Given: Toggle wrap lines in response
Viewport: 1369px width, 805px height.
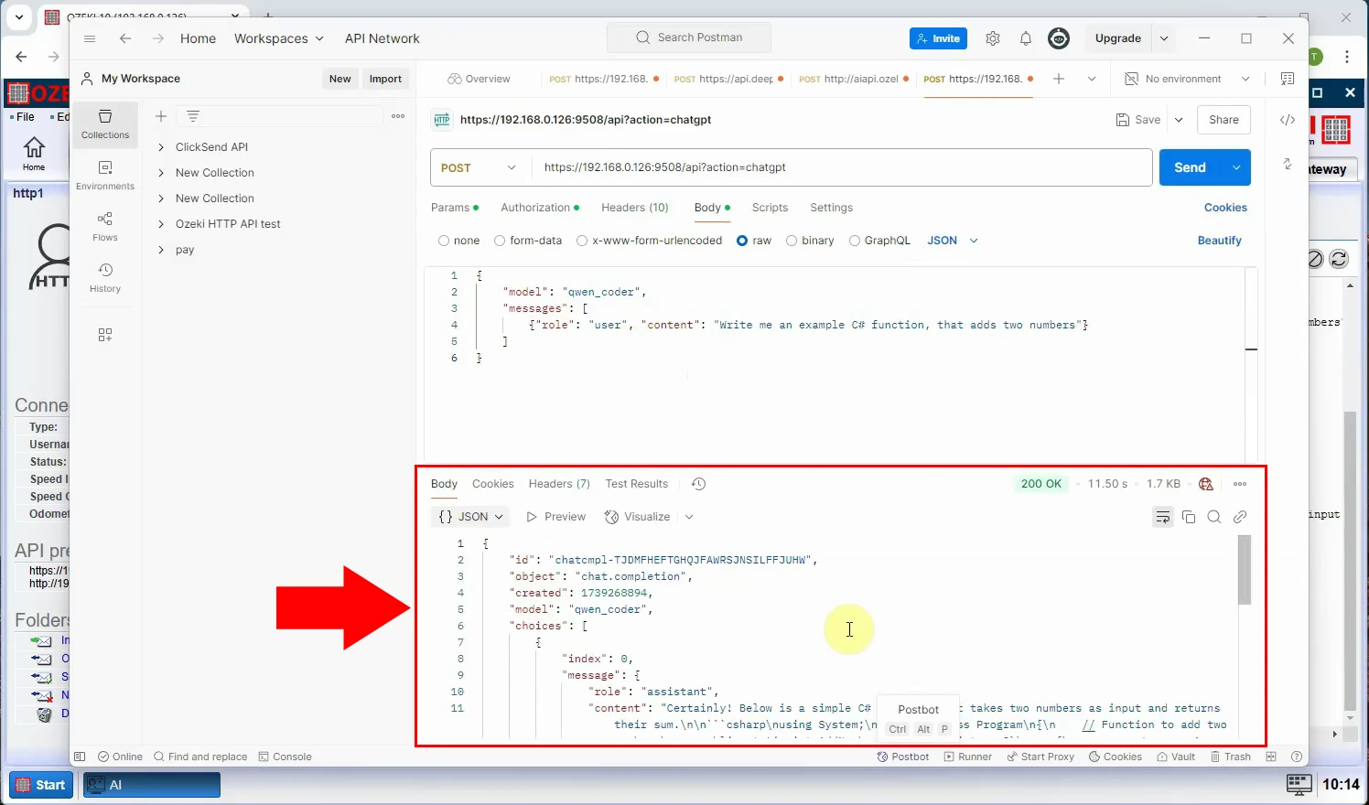Looking at the screenshot, I should [x=1163, y=517].
